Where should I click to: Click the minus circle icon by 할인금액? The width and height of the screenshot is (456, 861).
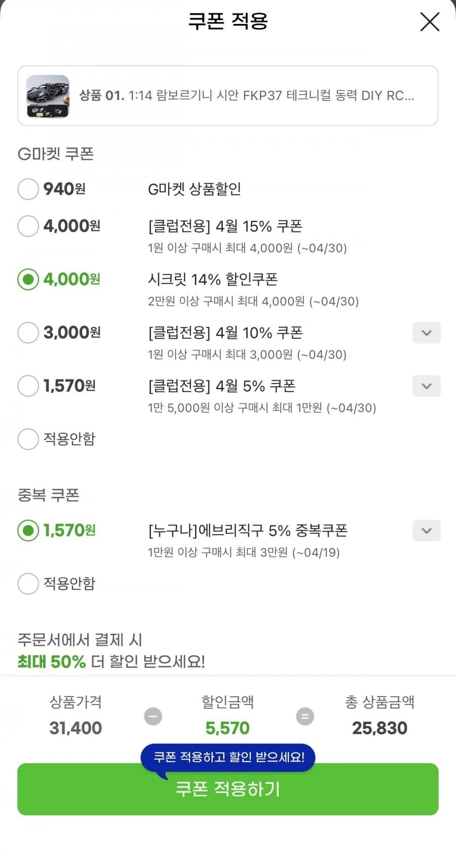tap(153, 716)
